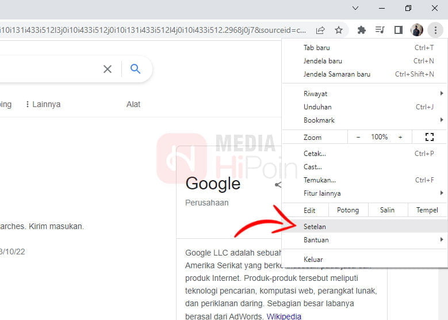This screenshot has height=320, width=448.
Task: Clear the search box with the X icon
Action: point(108,69)
